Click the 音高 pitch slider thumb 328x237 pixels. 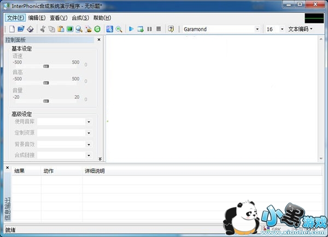tap(46, 83)
